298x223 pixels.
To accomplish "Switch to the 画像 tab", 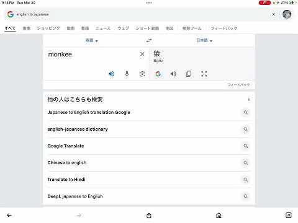I will (x=26, y=28).
